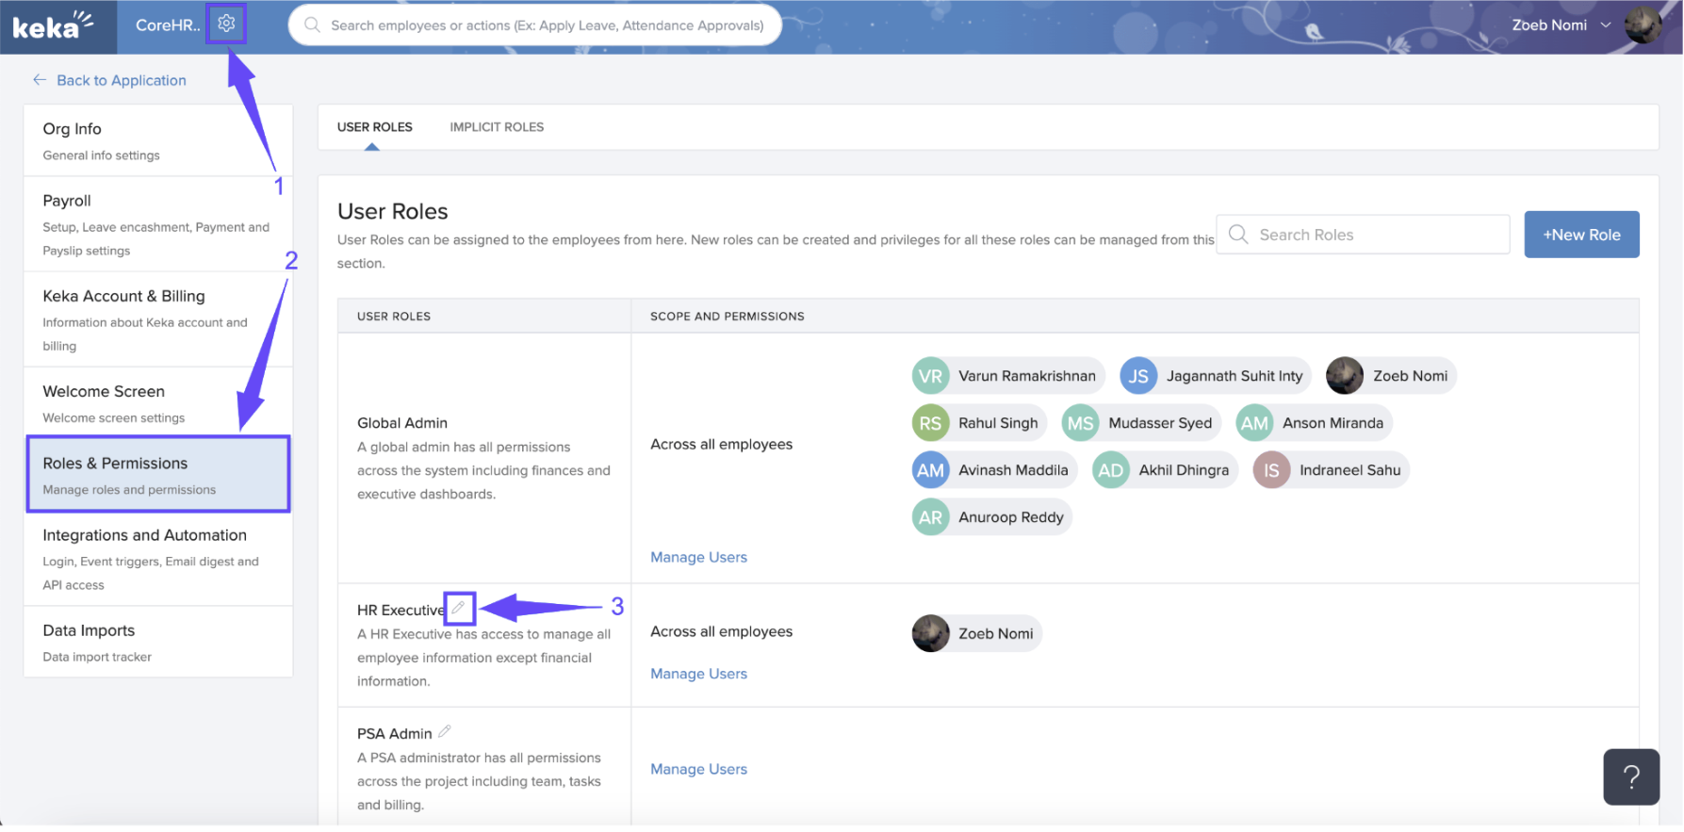Click Manage Users under PSA Admin
1684x832 pixels.
698,770
